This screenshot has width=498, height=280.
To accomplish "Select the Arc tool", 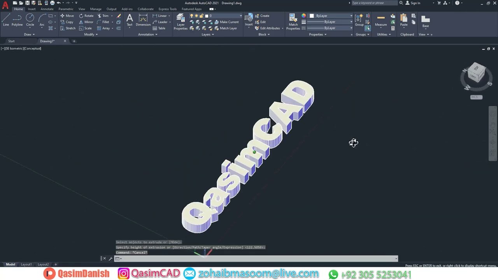I will (x=42, y=20).
